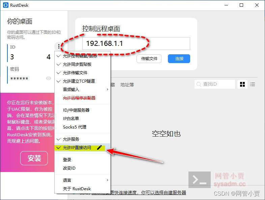Click the 你的桌面 heading
This screenshot has width=265, height=200.
[20, 22]
